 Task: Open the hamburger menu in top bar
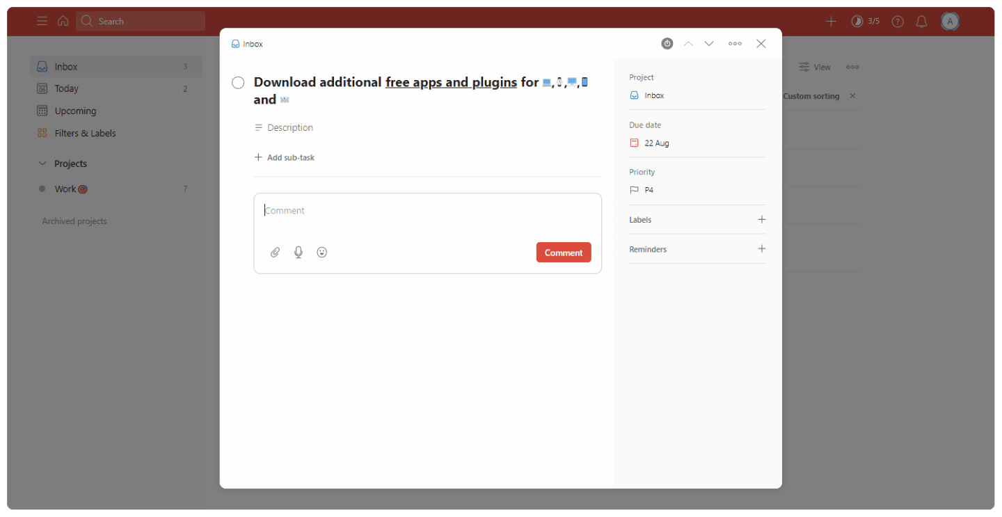(x=42, y=21)
